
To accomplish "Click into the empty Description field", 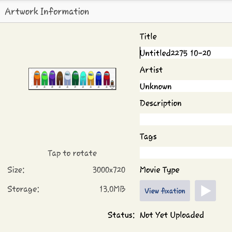I will click(x=186, y=119).
